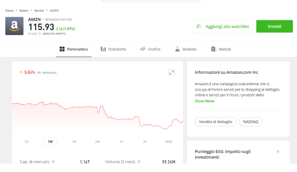Screen dimensions: 297x172
Task: Click the 2.16 (1.89%) change value
Action: coord(66,29)
